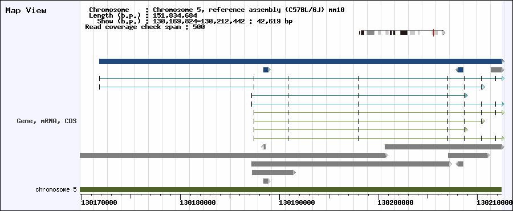Click the red marker on chromosome ideogram

433,33
